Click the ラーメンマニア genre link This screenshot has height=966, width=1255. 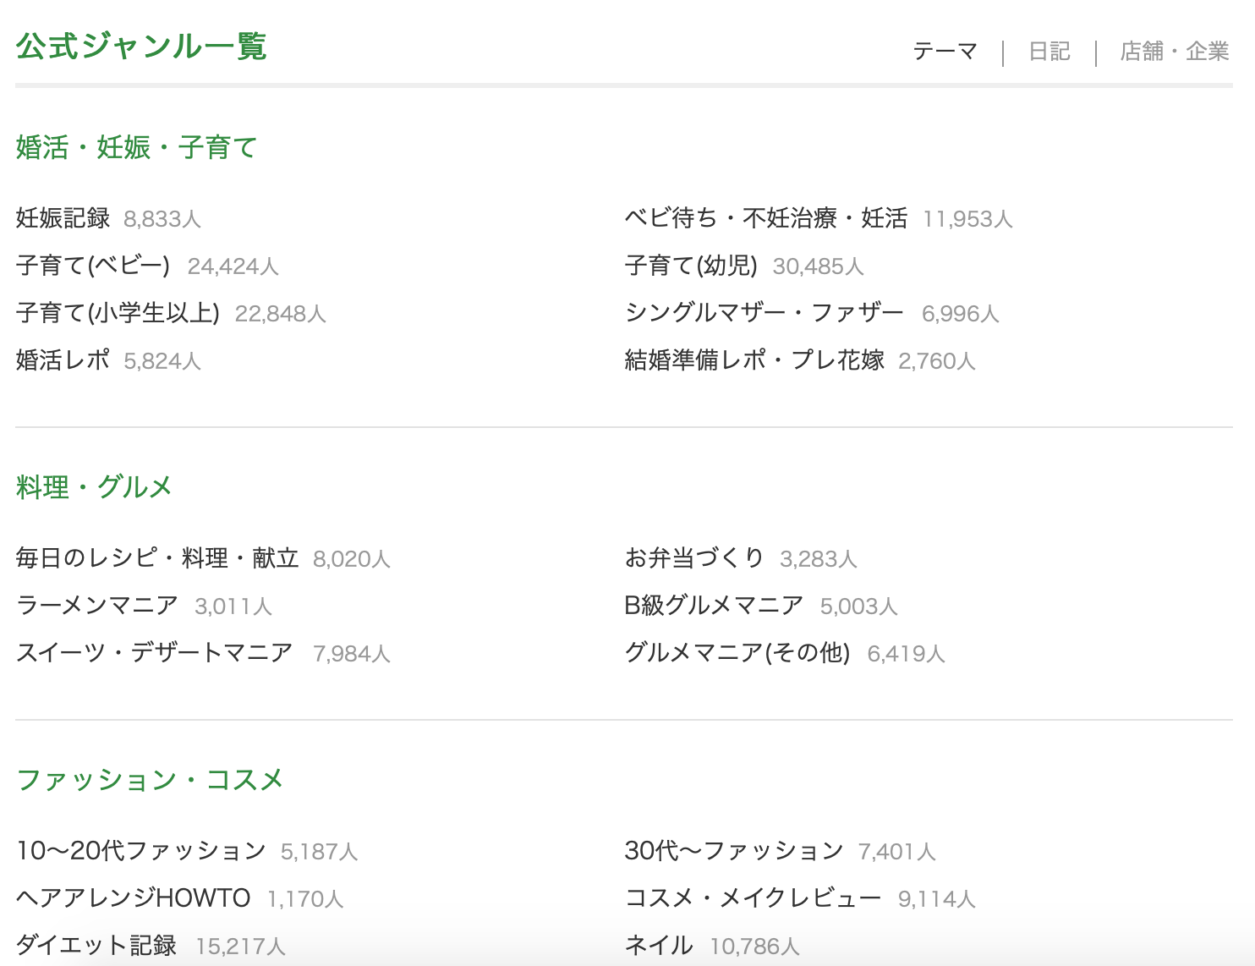[97, 606]
